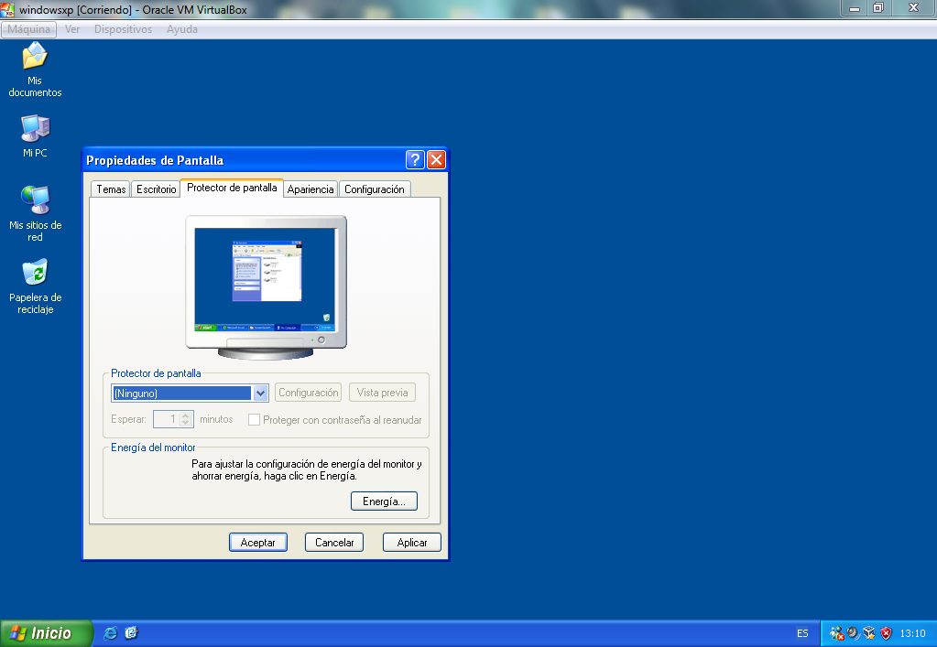Close the Propiedades de Pantalla dialog
The width and height of the screenshot is (937, 647).
[x=436, y=160]
